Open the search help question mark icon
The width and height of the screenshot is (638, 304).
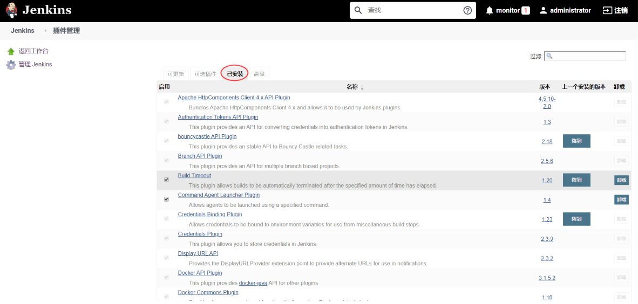tap(467, 11)
